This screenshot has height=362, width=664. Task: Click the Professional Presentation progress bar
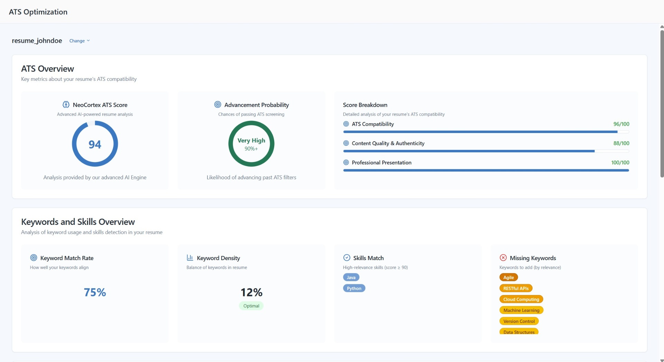[486, 170]
